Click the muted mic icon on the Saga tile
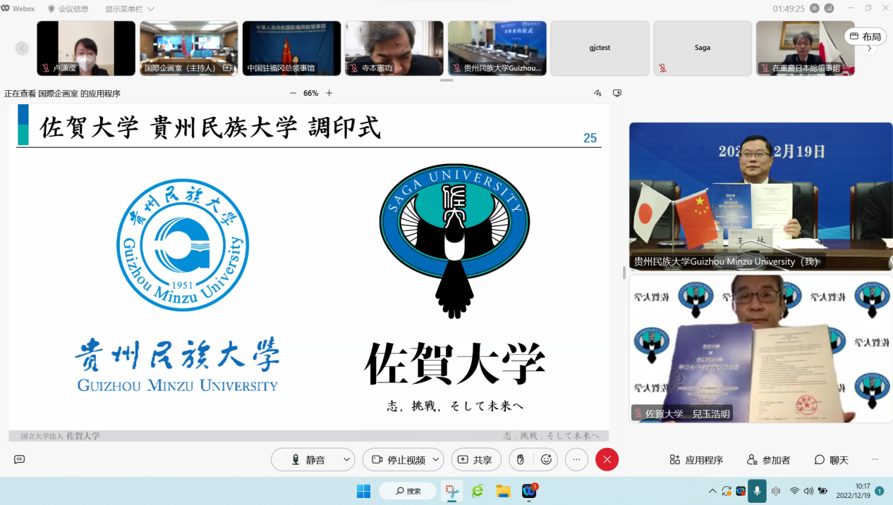Viewport: 893px width, 505px height. (662, 68)
